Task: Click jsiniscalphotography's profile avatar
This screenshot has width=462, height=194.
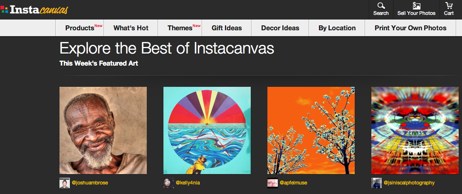Action: click(x=377, y=183)
